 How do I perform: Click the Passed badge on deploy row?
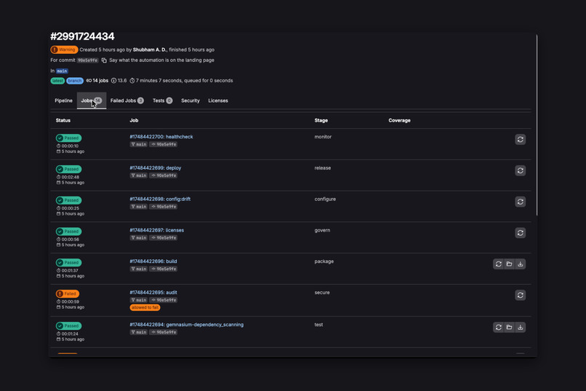click(x=69, y=169)
